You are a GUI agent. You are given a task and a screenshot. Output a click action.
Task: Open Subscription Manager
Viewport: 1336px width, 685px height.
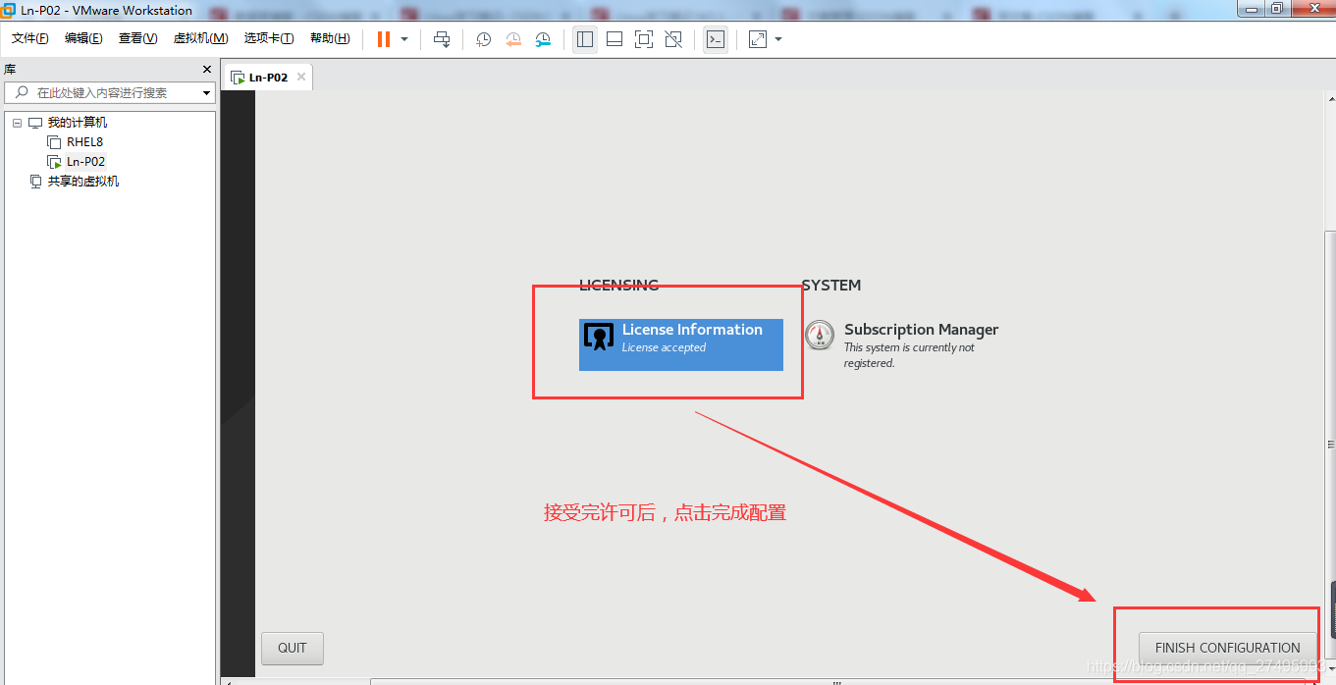pos(901,345)
